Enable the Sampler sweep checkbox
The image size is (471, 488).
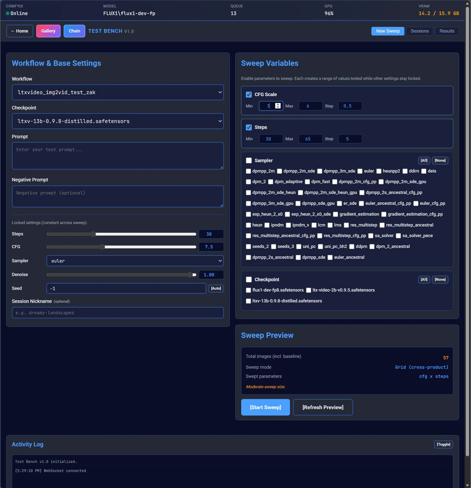[249, 160]
